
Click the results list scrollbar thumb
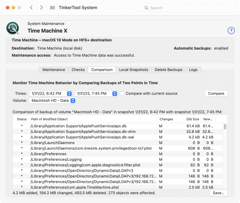tap(225, 127)
